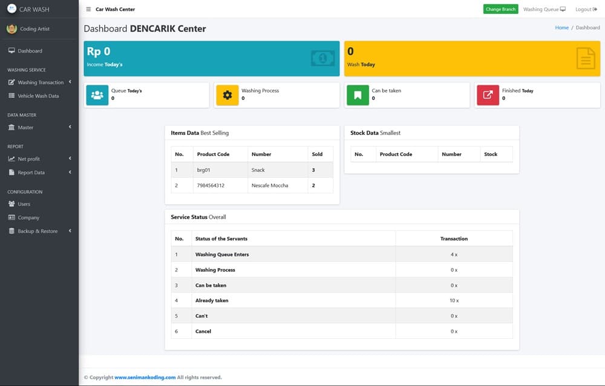
Task: Click the green Change Branch button
Action: [x=500, y=9]
